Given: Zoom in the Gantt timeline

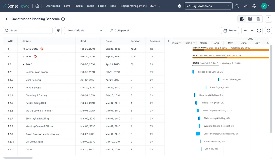Looking at the screenshot, I should pyautogui.click(x=252, y=31).
